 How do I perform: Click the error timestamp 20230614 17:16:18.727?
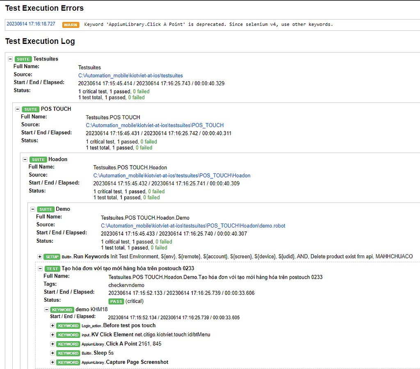tap(31, 24)
